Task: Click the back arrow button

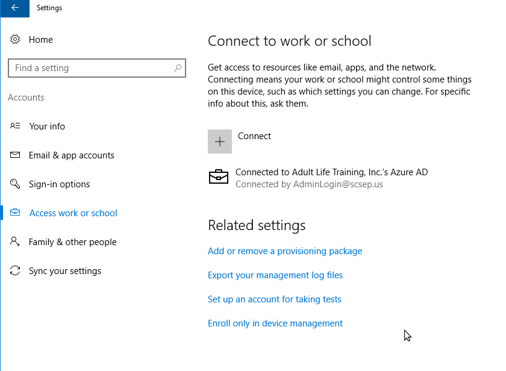Action: (x=15, y=8)
